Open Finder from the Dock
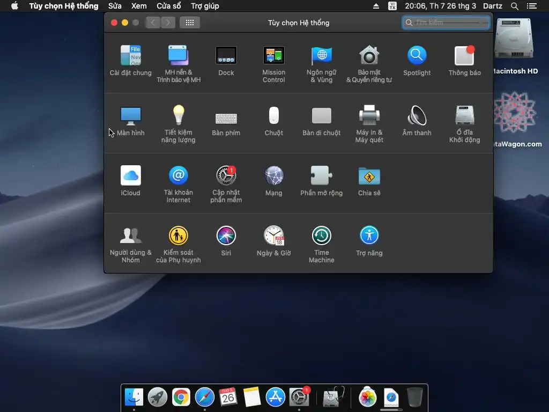 pos(134,398)
